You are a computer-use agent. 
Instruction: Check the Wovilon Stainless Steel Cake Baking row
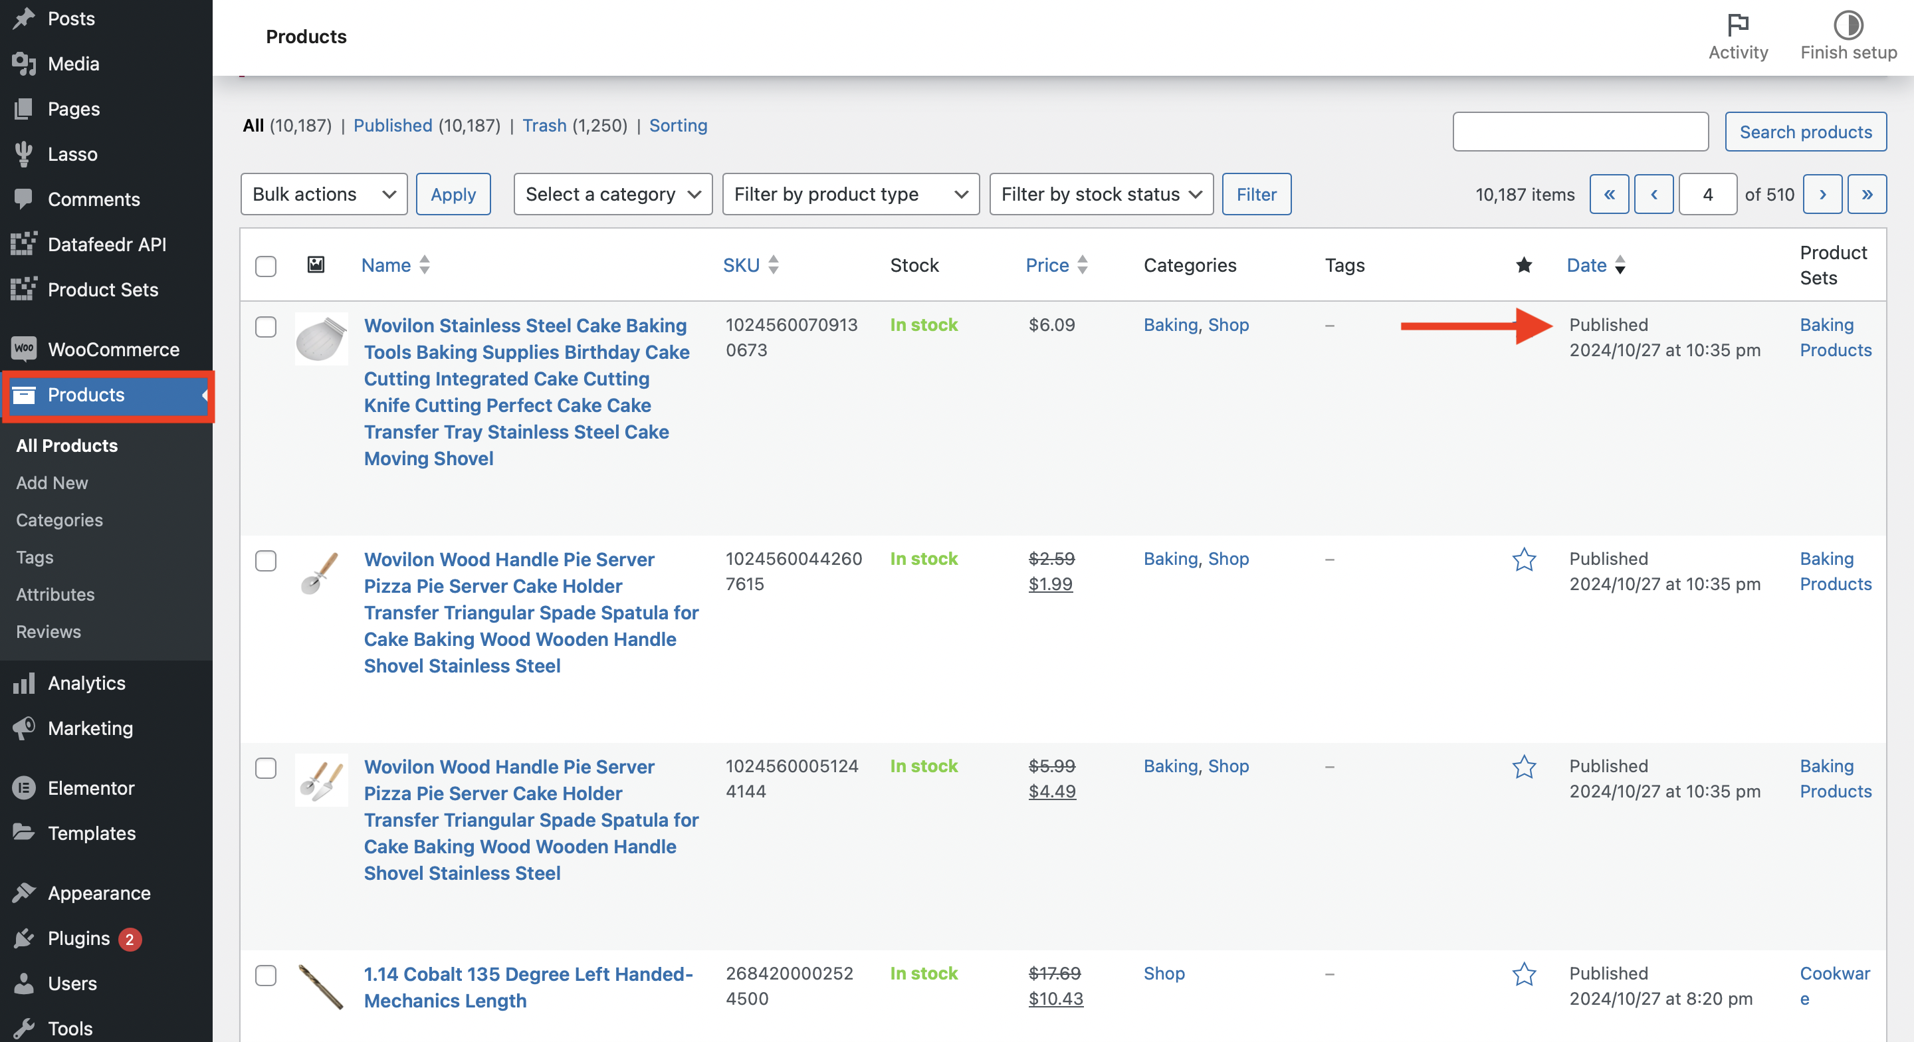click(x=266, y=327)
